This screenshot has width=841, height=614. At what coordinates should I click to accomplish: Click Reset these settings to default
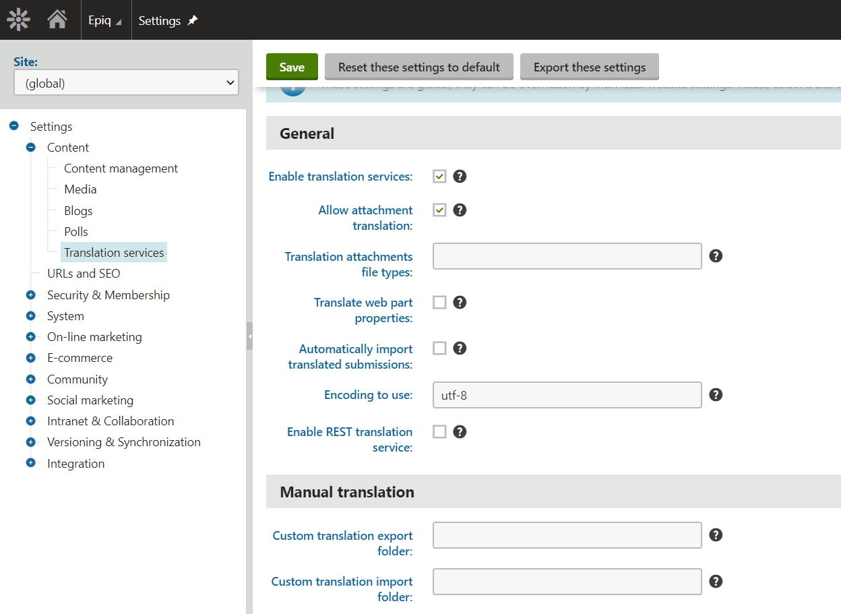pos(418,67)
